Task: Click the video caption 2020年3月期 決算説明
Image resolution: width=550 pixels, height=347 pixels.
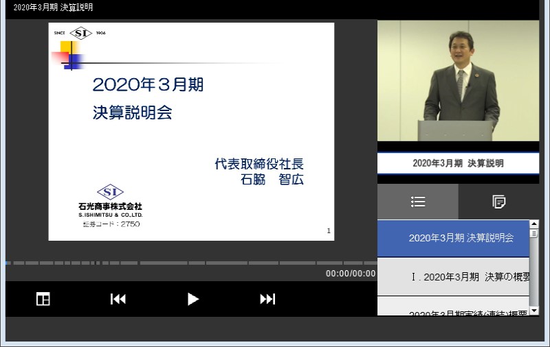Action: point(458,163)
